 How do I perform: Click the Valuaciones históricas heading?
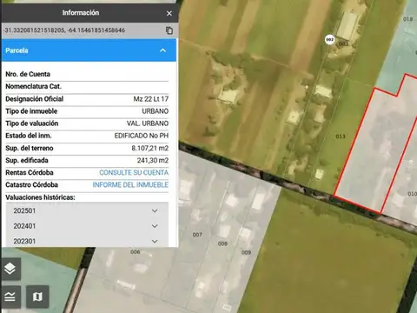pos(40,197)
